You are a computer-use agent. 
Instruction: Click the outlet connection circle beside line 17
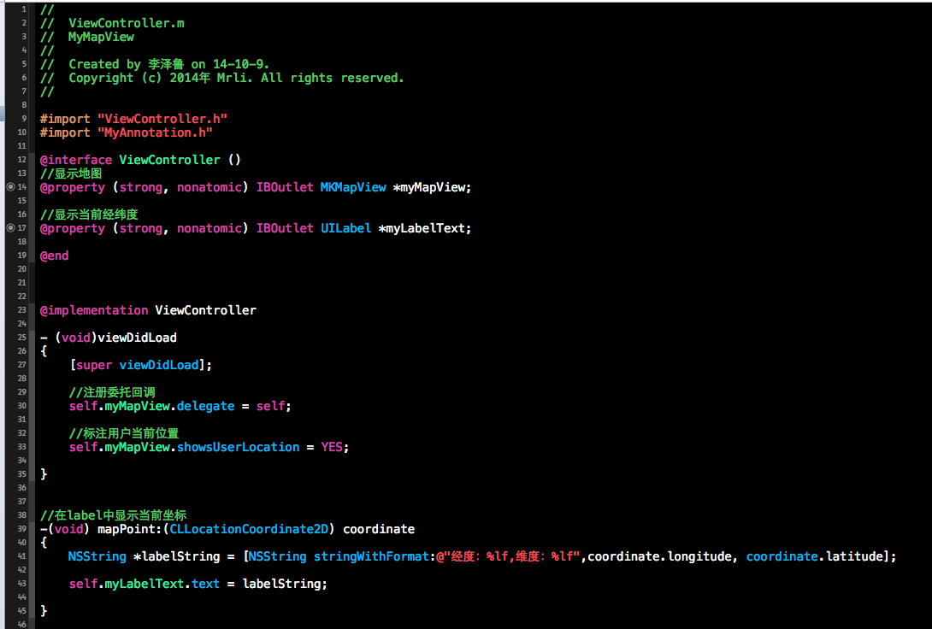pos(11,227)
